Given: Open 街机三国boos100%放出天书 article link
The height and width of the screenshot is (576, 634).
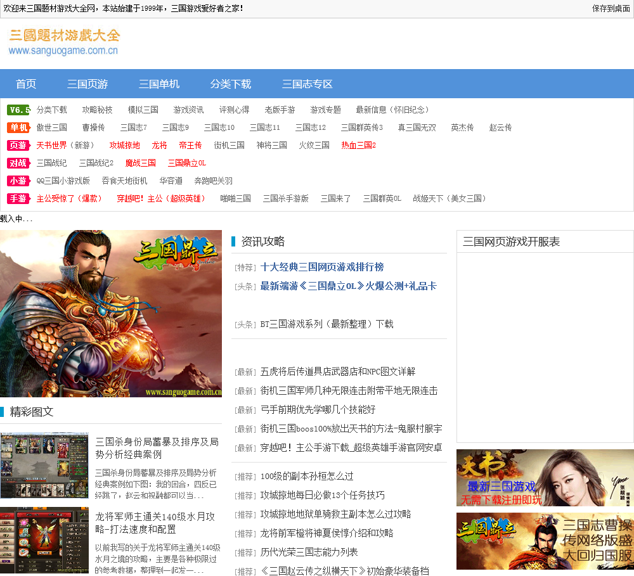Looking at the screenshot, I should coord(351,429).
